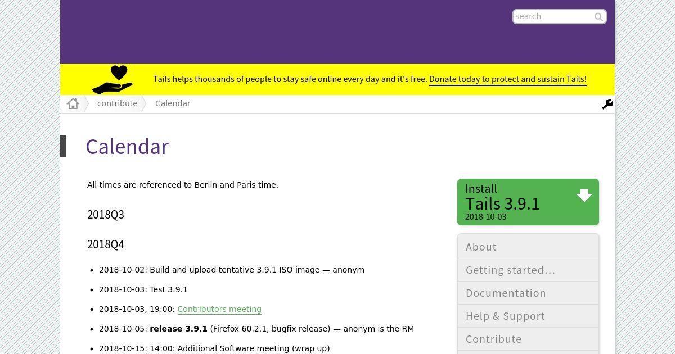Open the Contributors meeting link
The width and height of the screenshot is (675, 354).
click(x=219, y=309)
